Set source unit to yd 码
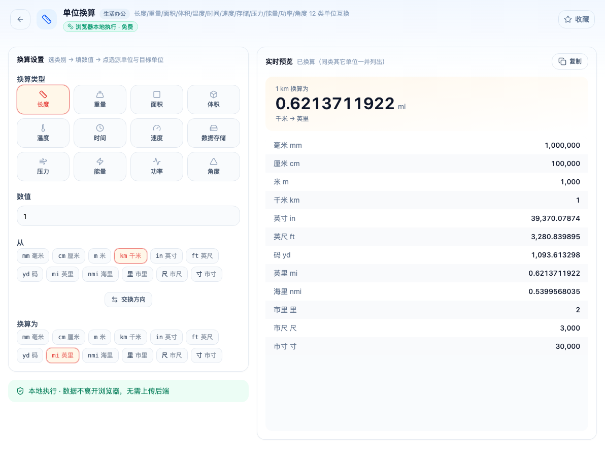The height and width of the screenshot is (457, 605). (x=30, y=274)
